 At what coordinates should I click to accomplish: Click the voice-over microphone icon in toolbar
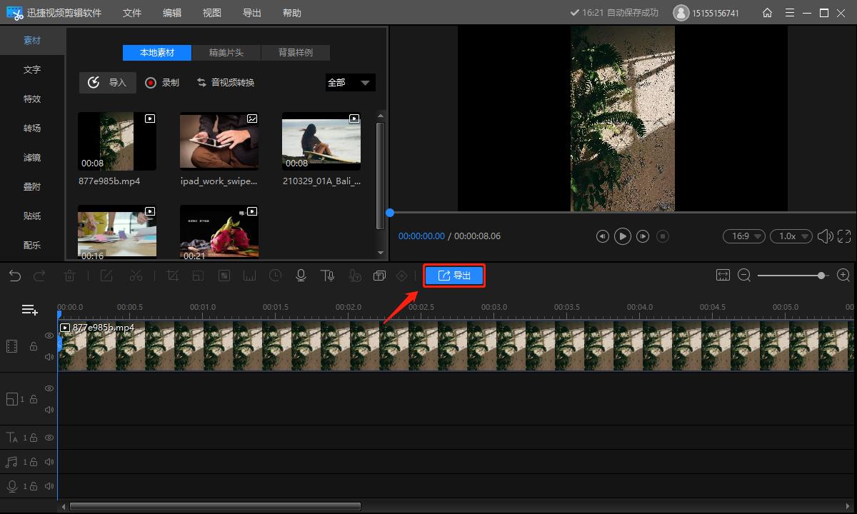[301, 276]
